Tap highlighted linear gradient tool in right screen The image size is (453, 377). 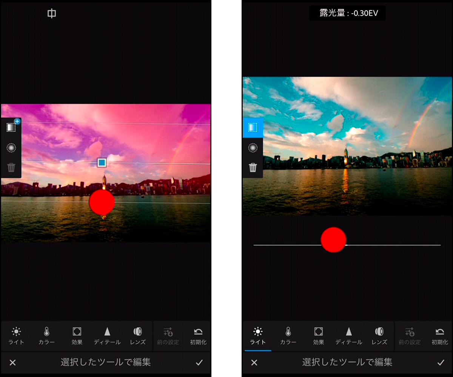click(253, 128)
